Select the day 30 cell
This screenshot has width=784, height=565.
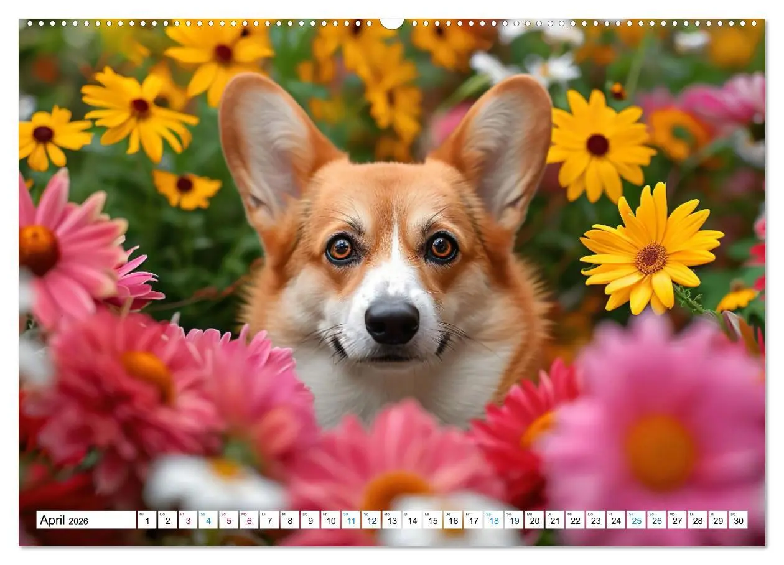739,520
